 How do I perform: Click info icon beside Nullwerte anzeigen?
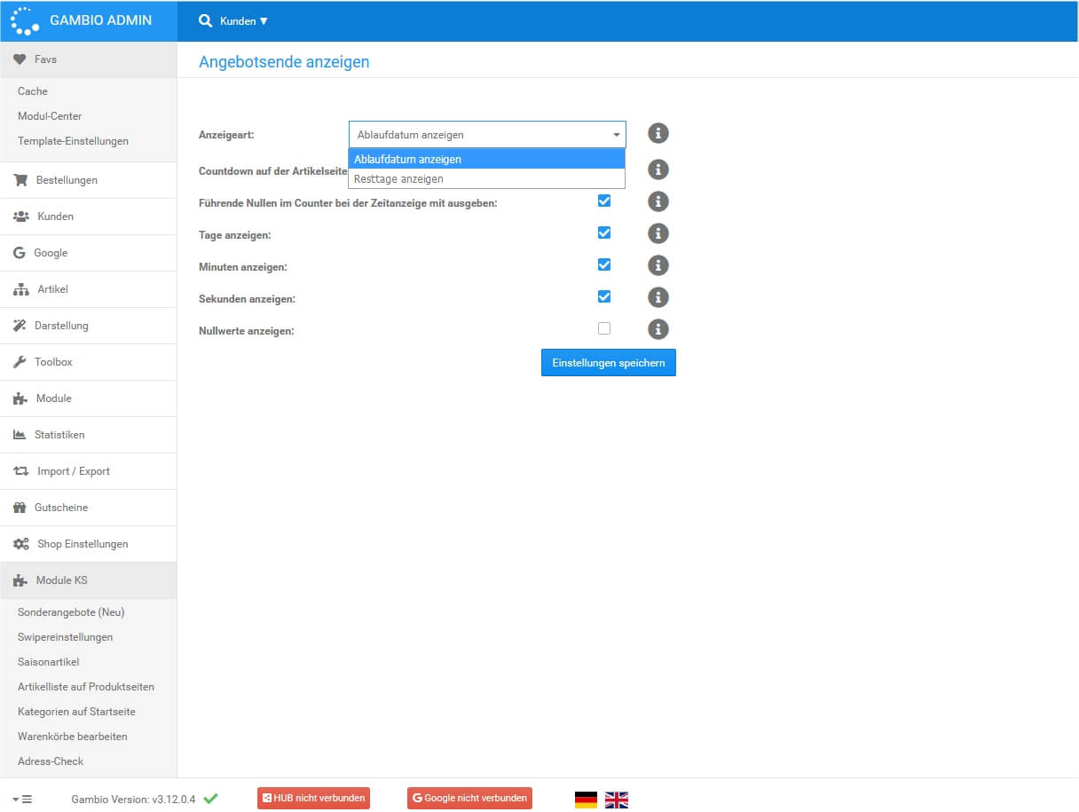658,329
